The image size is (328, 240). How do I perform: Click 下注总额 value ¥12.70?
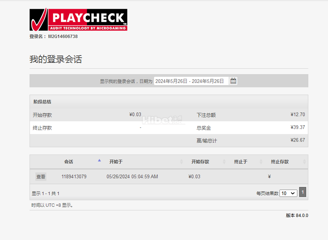pyautogui.click(x=298, y=115)
